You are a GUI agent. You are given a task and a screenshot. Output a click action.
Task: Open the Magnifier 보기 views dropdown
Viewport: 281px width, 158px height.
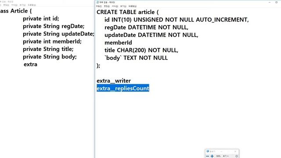pos(226,156)
